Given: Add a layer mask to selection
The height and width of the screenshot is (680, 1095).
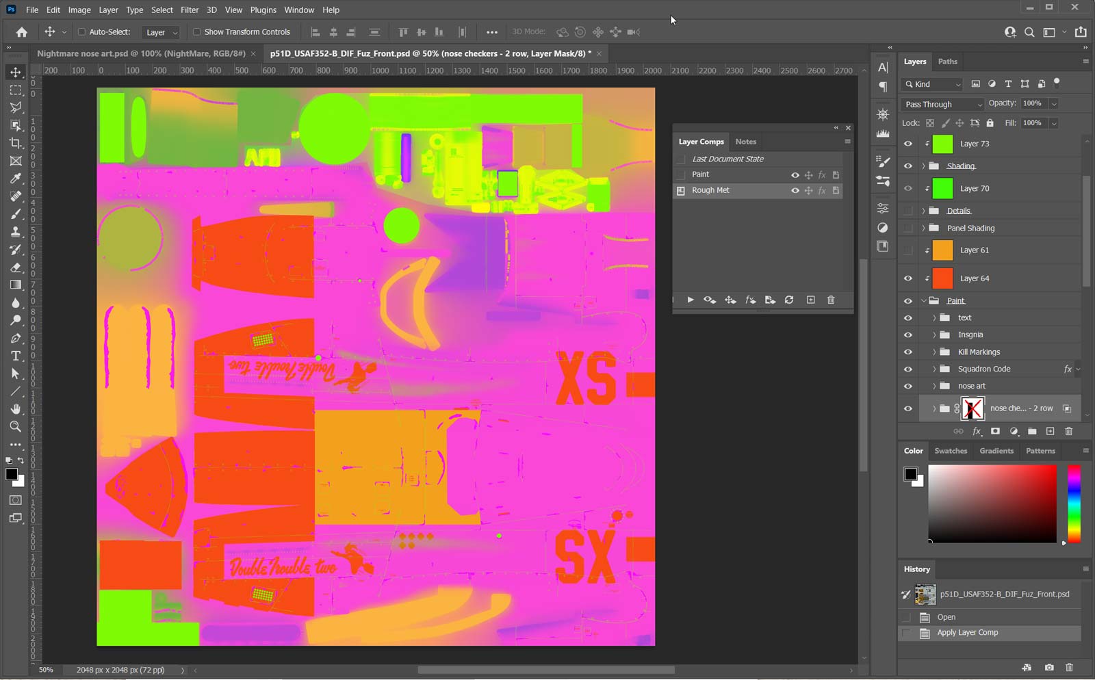Looking at the screenshot, I should (995, 431).
